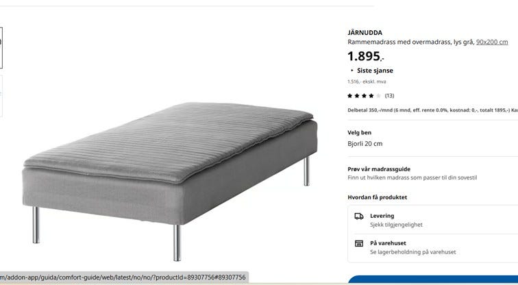Select the Bjorli 20 cm leg choice
518x285 pixels.
click(x=365, y=144)
